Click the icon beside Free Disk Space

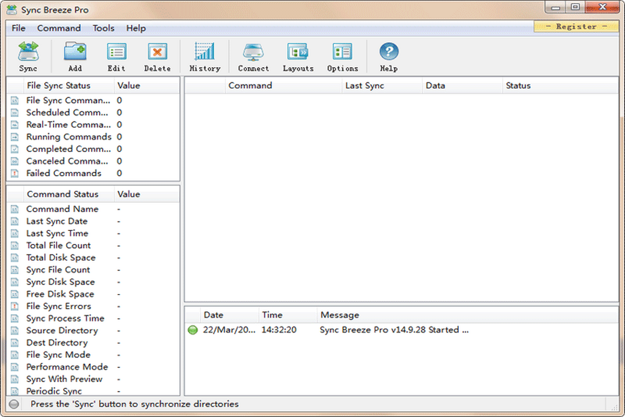[x=15, y=294]
